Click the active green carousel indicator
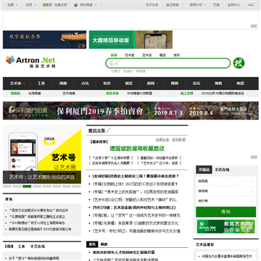This screenshot has width=261, height=261. click(x=27, y=186)
